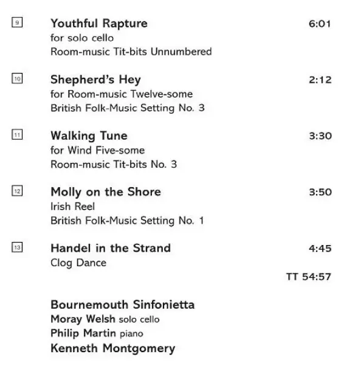This screenshot has width=344, height=383.
Task: Click the Clog Dance subtitle
Action: coord(78,263)
